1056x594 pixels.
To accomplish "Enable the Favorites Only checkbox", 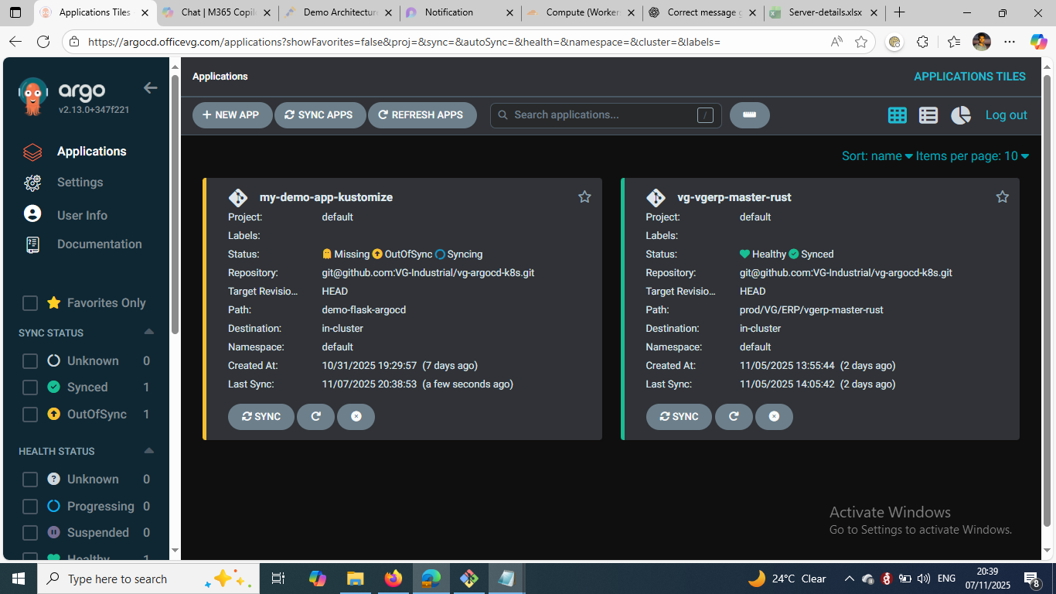I will (x=30, y=303).
